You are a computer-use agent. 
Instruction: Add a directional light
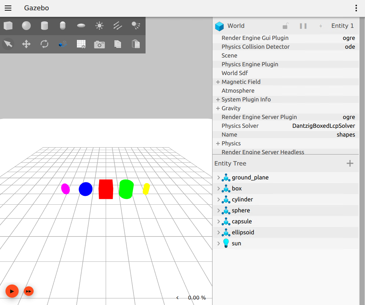coord(117,26)
